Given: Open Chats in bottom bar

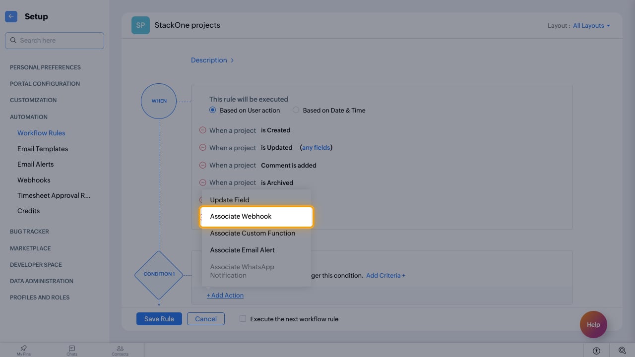Looking at the screenshot, I should point(72,351).
